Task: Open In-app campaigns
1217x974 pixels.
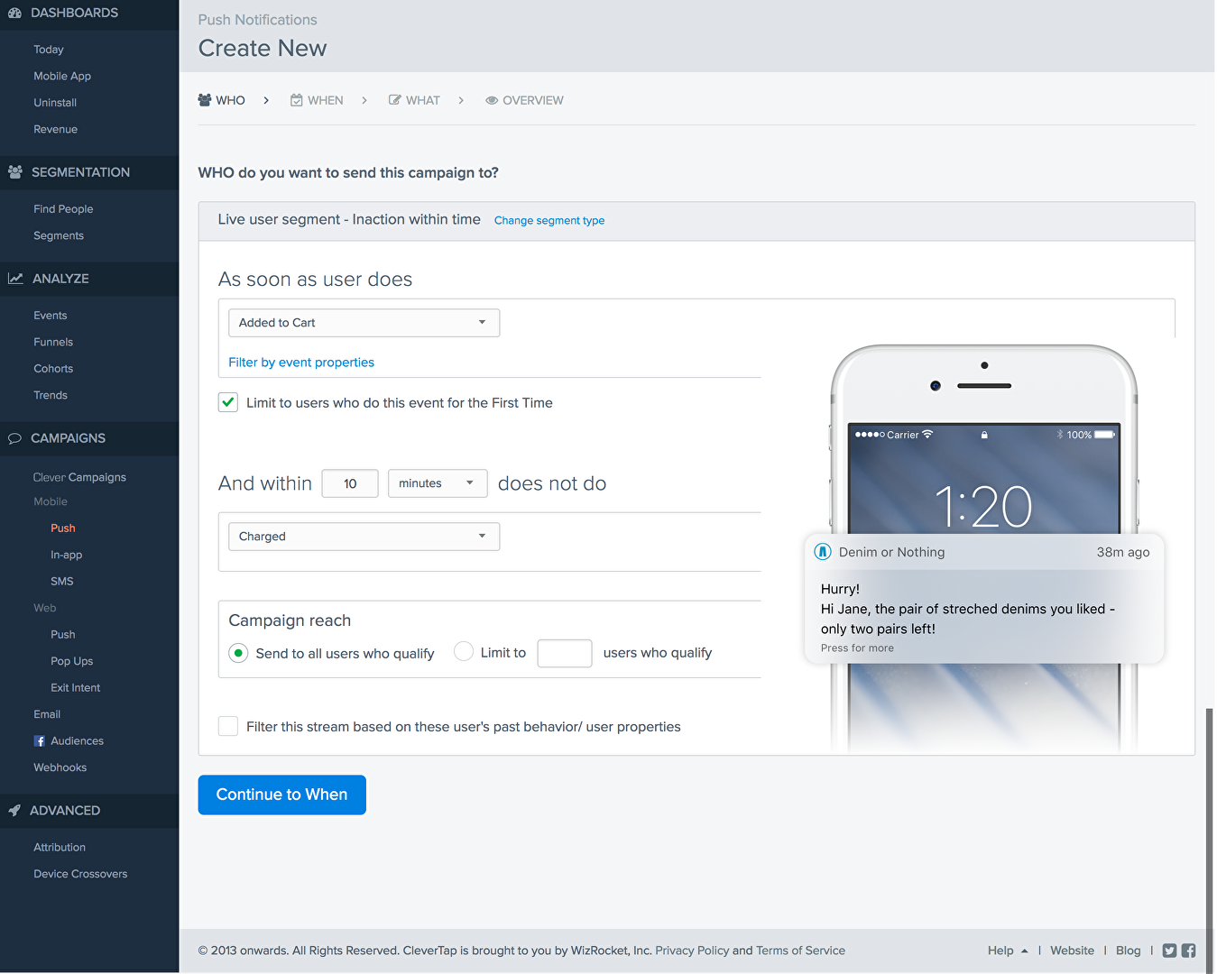Action: tap(66, 555)
